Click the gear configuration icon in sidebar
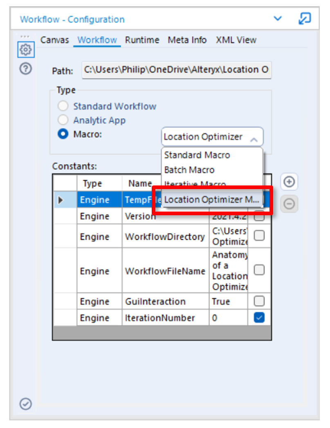The height and width of the screenshot is (428, 330). pyautogui.click(x=26, y=50)
